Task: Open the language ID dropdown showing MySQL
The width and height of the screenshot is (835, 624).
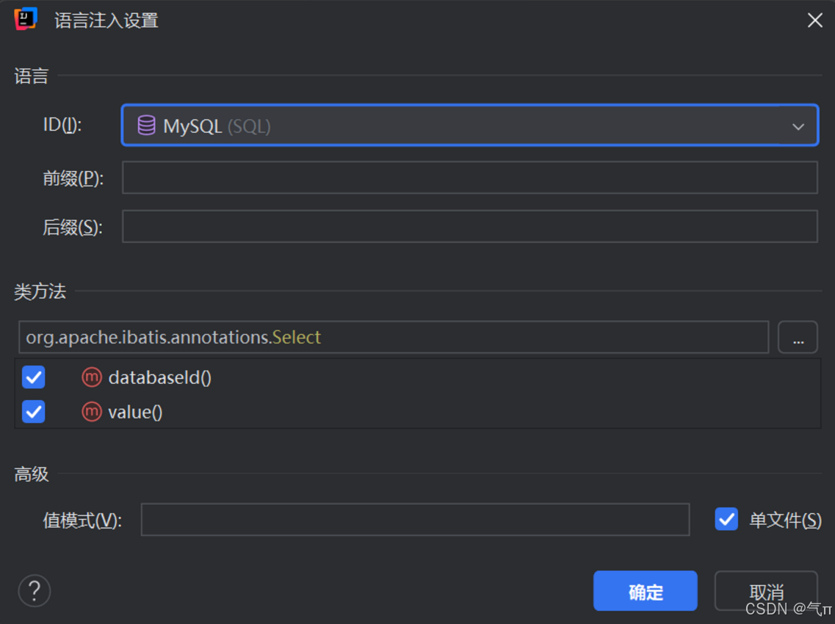Action: click(470, 125)
